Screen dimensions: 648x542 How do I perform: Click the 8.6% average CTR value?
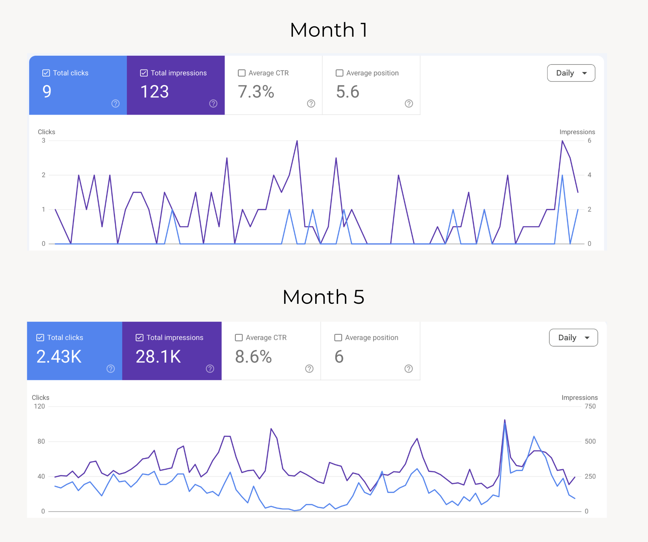point(253,356)
